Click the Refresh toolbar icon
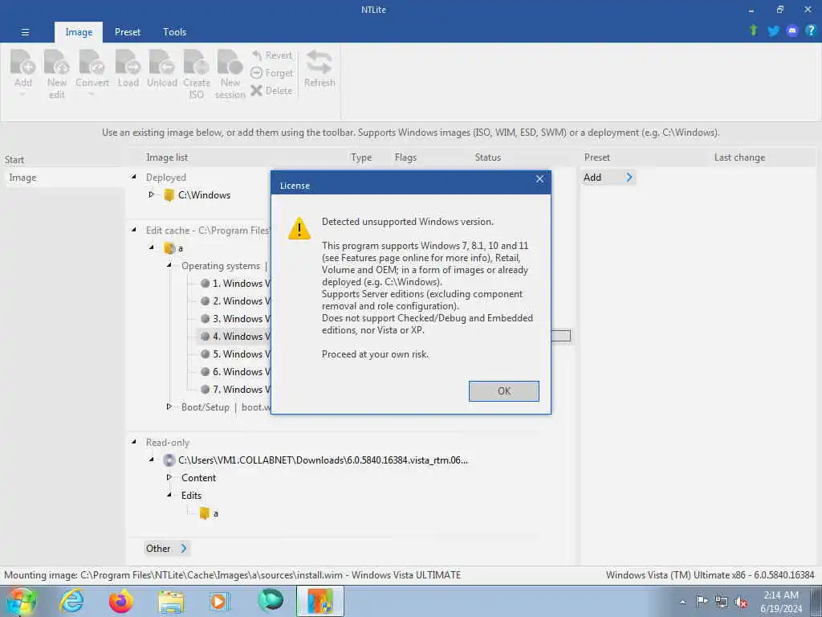The image size is (822, 617). pos(319,63)
